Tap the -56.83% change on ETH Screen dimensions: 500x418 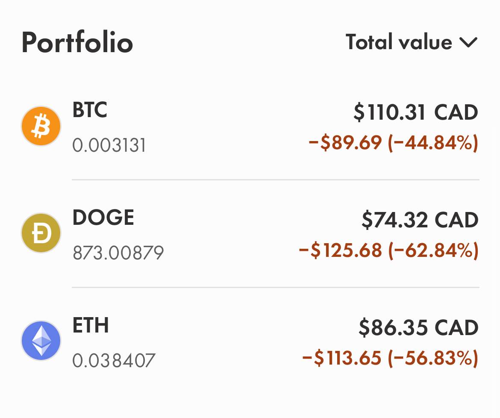pos(433,358)
